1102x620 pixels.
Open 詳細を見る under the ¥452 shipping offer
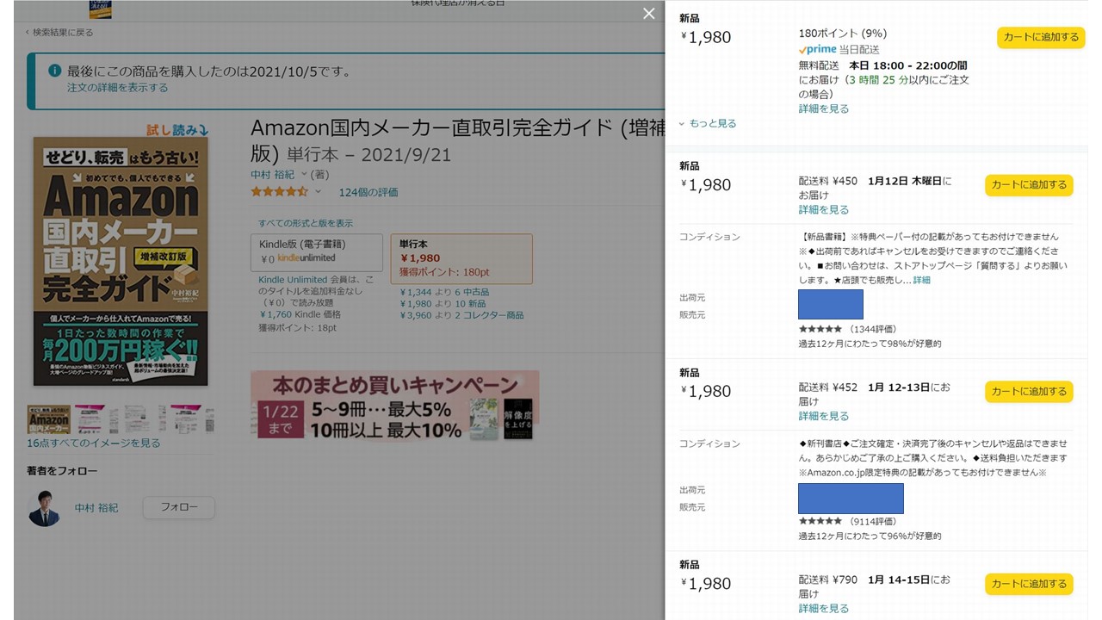[x=824, y=417]
